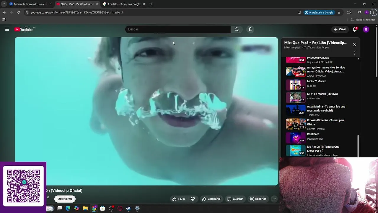The image size is (378, 213).
Task: Go to the YouTube home logo
Action: click(x=24, y=29)
